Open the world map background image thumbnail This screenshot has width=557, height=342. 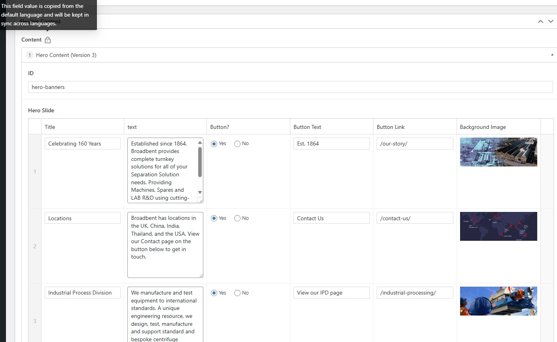coord(498,227)
